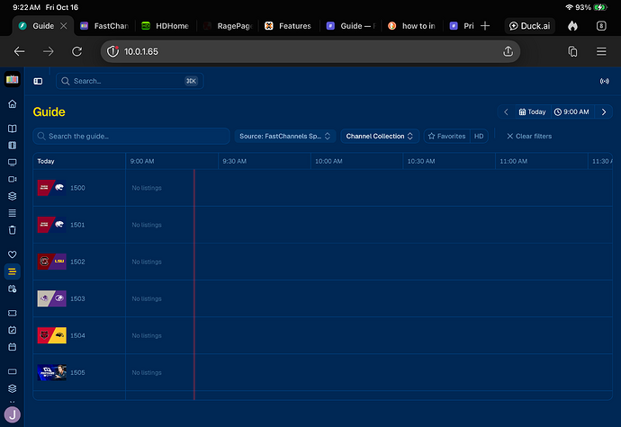The height and width of the screenshot is (427, 621).
Task: Click the tab count icon in browser
Action: tap(601, 26)
